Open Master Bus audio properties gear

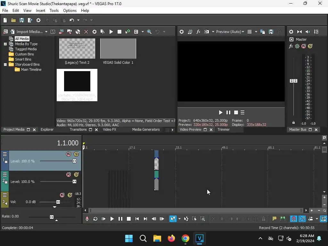point(291,32)
